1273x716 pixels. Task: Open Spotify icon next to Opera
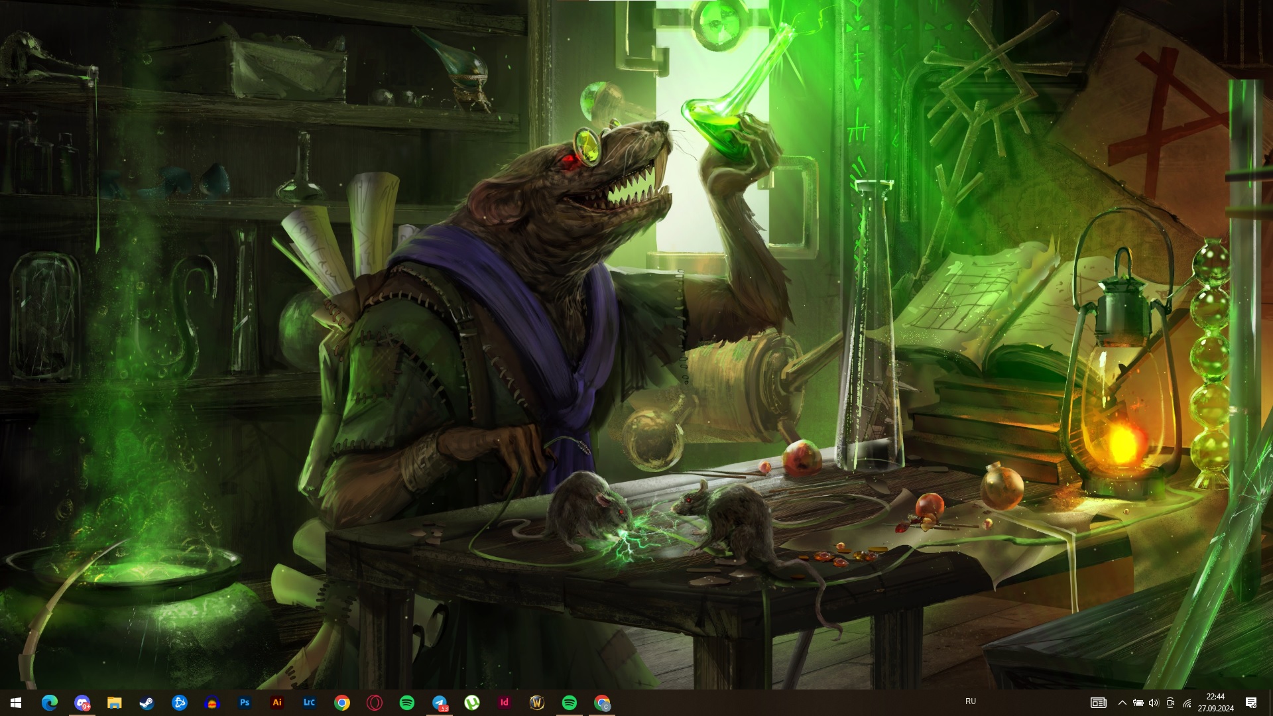coord(407,703)
